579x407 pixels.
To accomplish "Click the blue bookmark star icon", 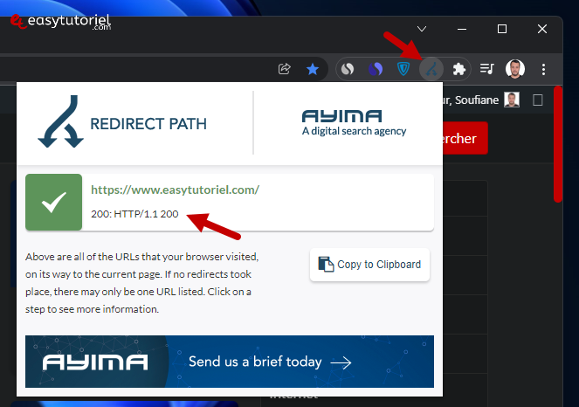I will (x=313, y=69).
